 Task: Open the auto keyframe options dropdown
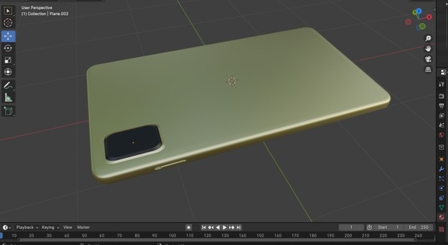195,227
